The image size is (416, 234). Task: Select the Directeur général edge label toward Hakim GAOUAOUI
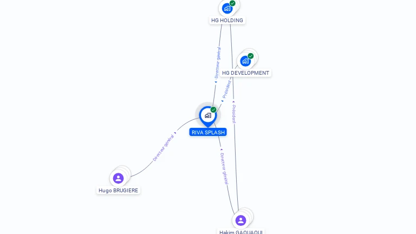(x=224, y=168)
